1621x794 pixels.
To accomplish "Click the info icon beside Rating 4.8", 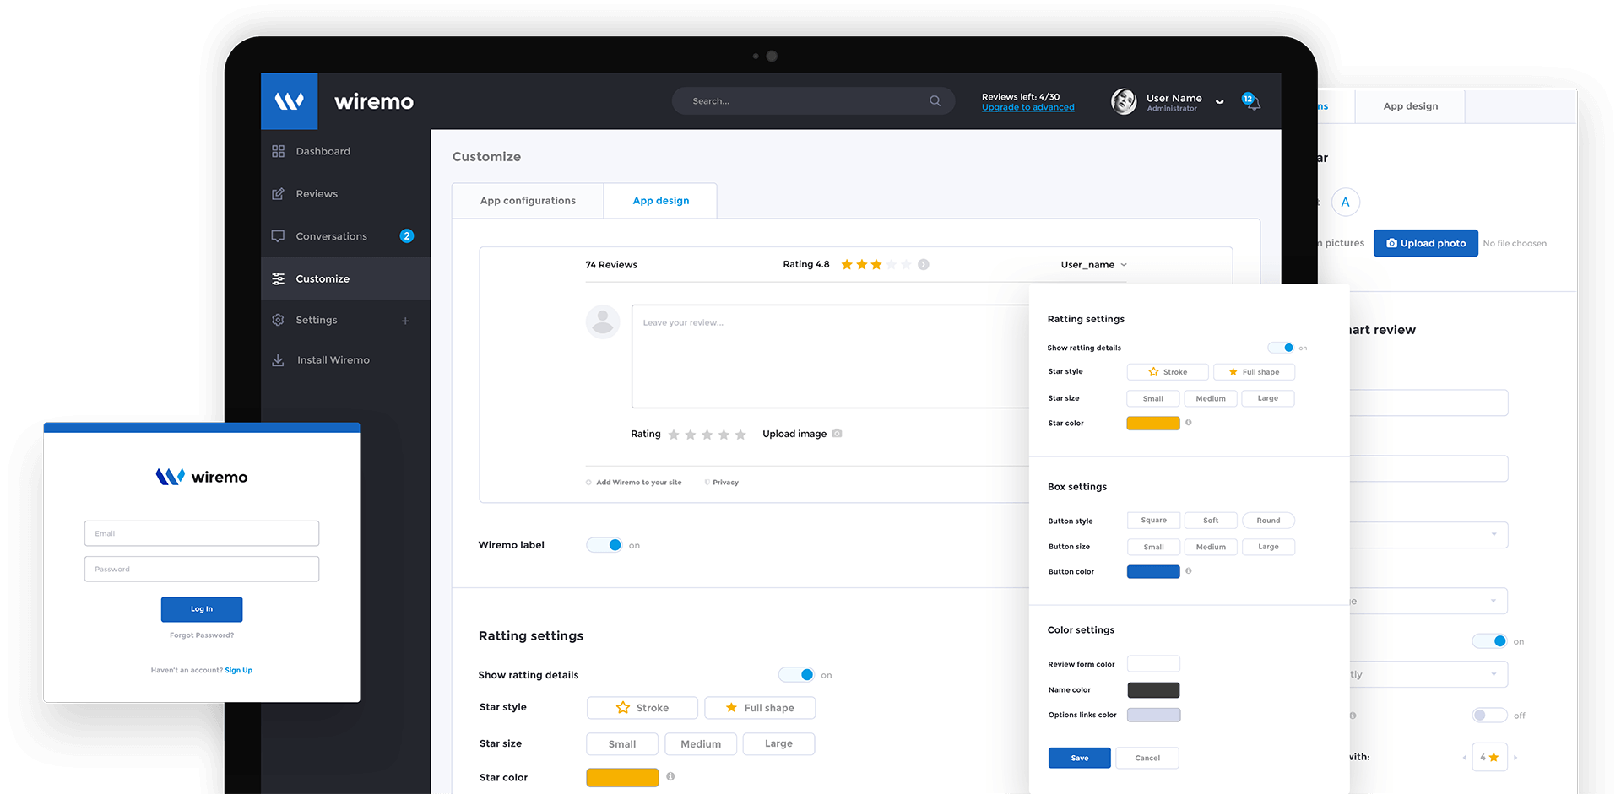I will [924, 264].
